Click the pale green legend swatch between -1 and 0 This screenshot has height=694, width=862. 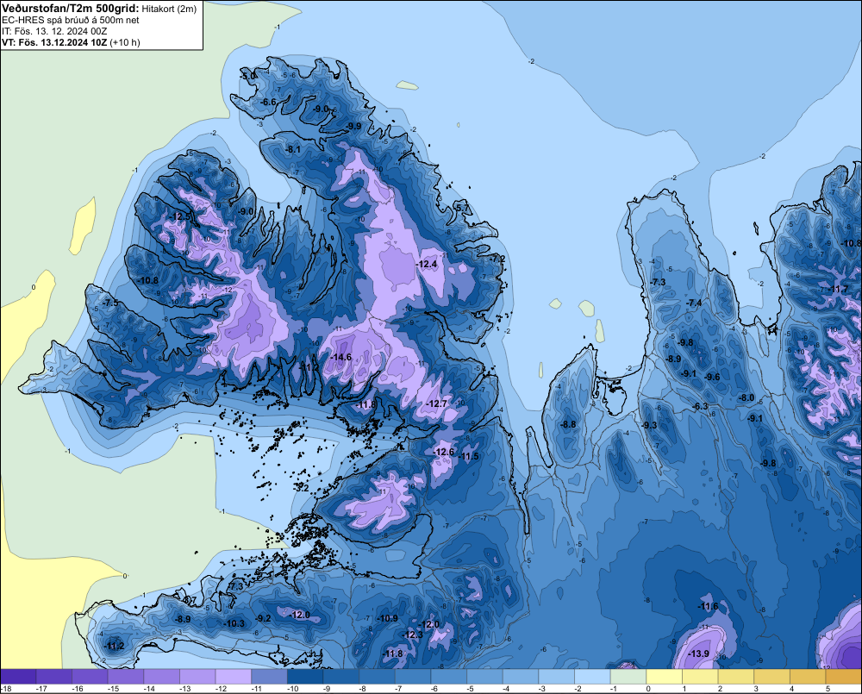click(x=628, y=676)
